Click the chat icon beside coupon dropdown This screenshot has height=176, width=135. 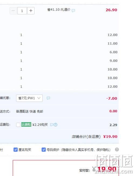[48, 98]
